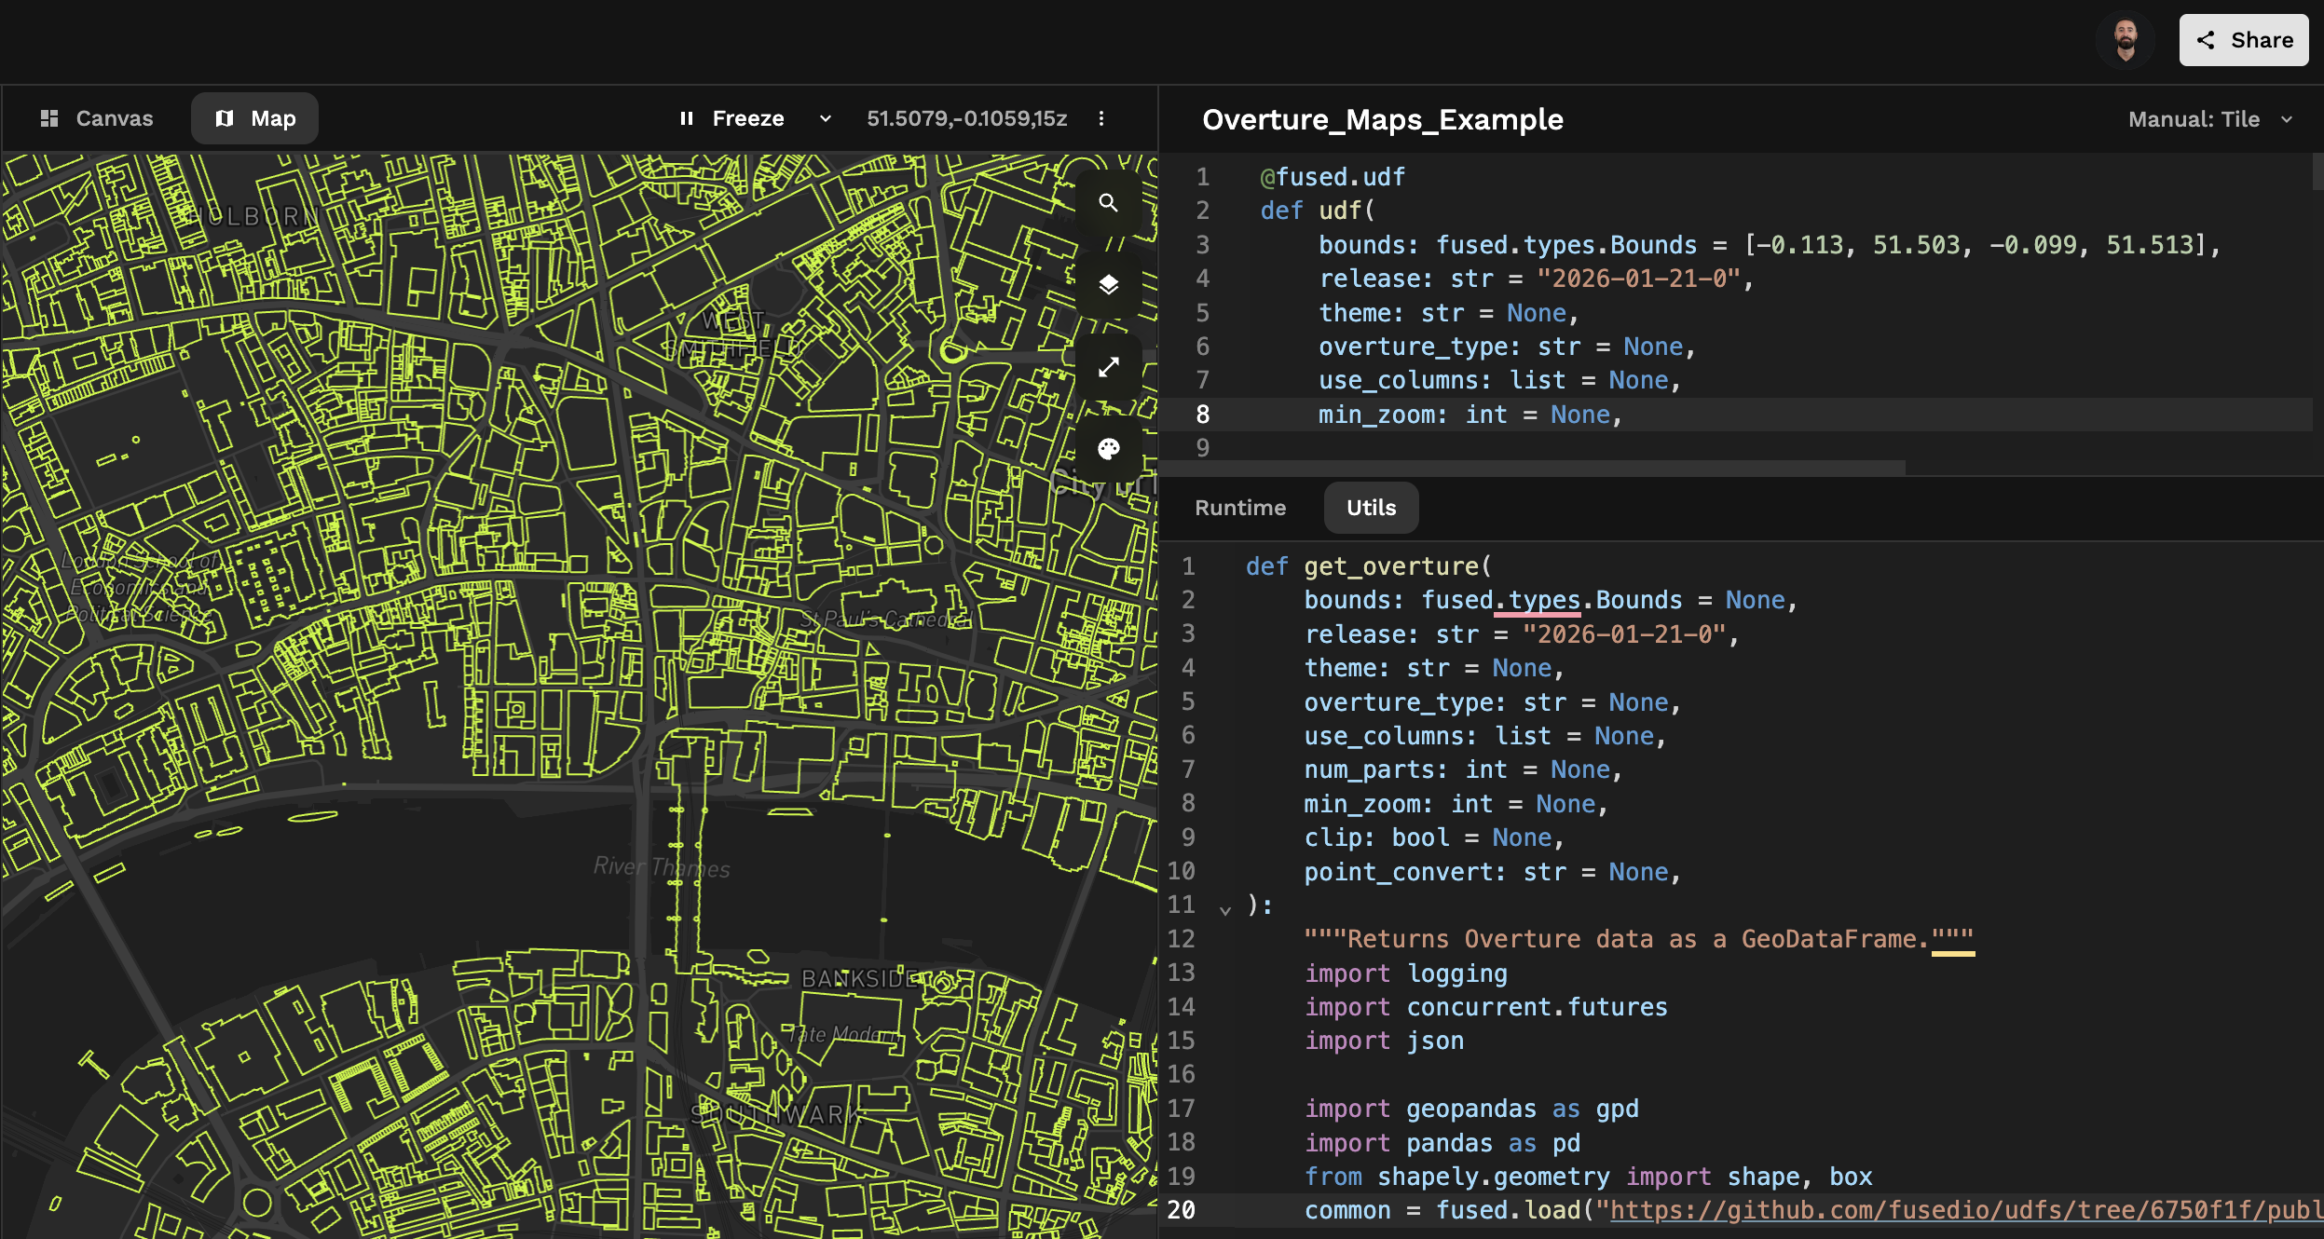
Task: Open the map styling palette
Action: point(1109,448)
